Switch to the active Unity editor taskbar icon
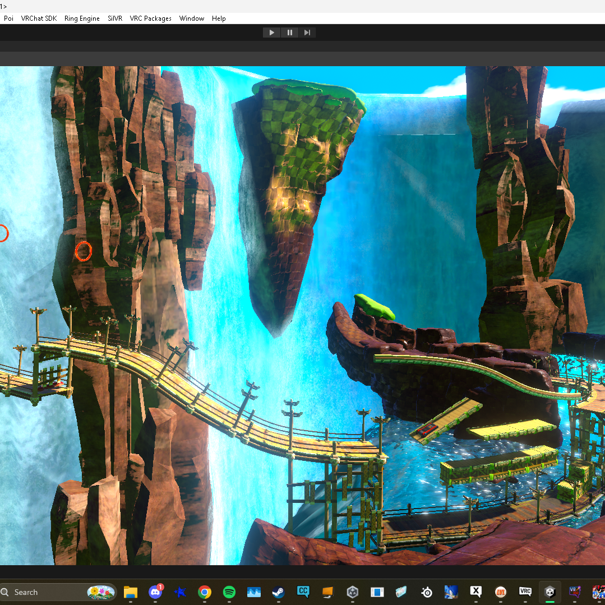Viewport: 605px width, 605px height. coord(550,592)
